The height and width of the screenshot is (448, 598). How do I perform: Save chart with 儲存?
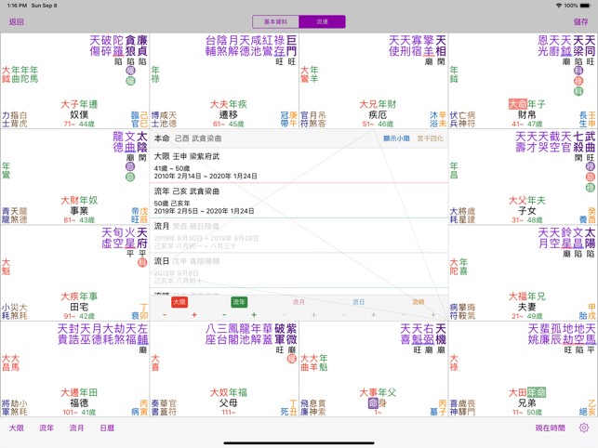pyautogui.click(x=581, y=21)
